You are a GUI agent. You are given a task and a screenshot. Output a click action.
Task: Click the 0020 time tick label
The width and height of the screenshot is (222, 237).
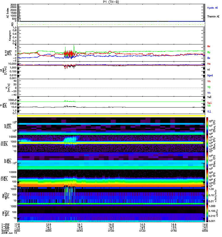[48, 231]
